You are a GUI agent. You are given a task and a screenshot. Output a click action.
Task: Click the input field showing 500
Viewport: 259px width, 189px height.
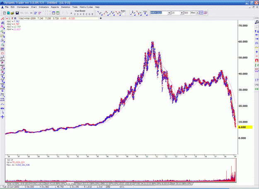coord(187,13)
